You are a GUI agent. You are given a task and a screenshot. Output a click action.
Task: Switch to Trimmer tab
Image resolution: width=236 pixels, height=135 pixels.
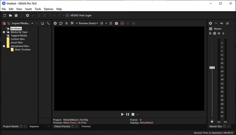[x=86, y=127]
